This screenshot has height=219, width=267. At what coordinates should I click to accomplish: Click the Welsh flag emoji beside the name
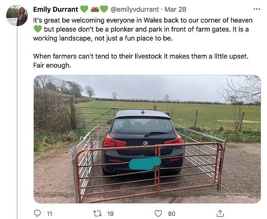coord(95,9)
